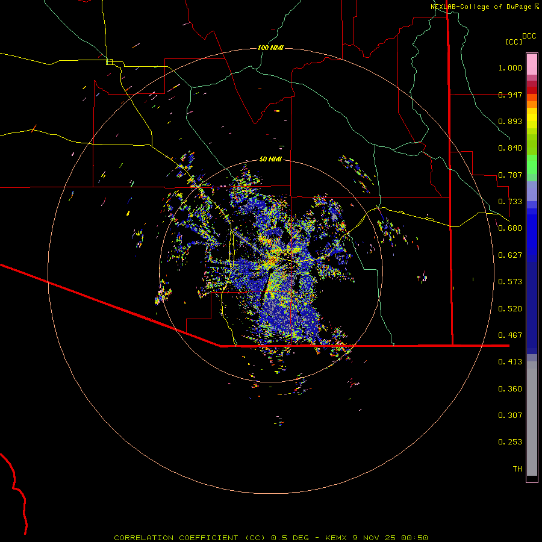Click the 0.413 legend value

pos(510,362)
